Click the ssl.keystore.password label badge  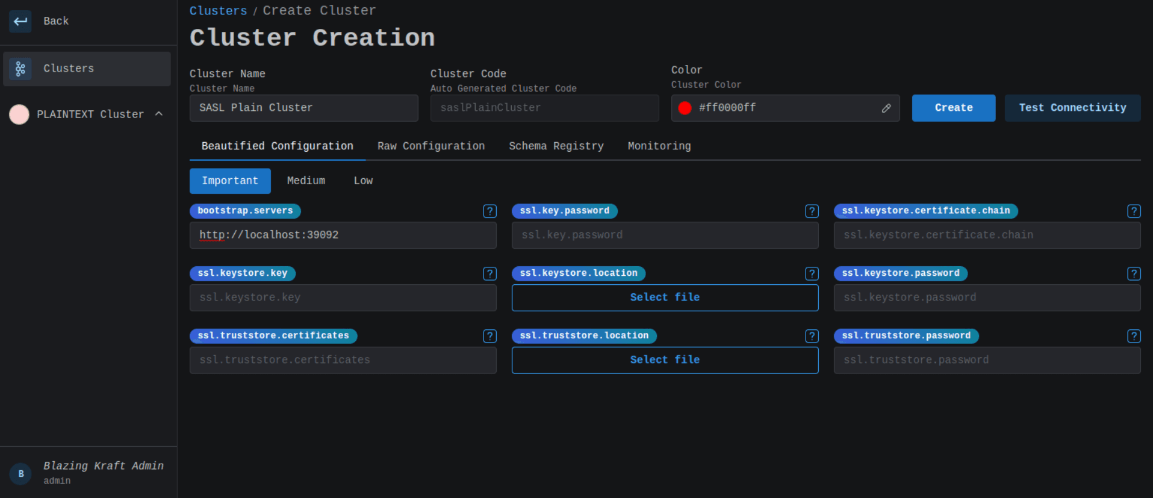pos(901,273)
